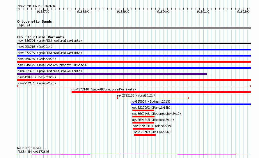Click the chr20:9168635..9169216 region label
This screenshot has height=158, width=259.
[x=37, y=6]
